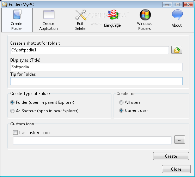Browse for folder with the folder icon button
The width and height of the screenshot is (195, 177).
coord(177,50)
